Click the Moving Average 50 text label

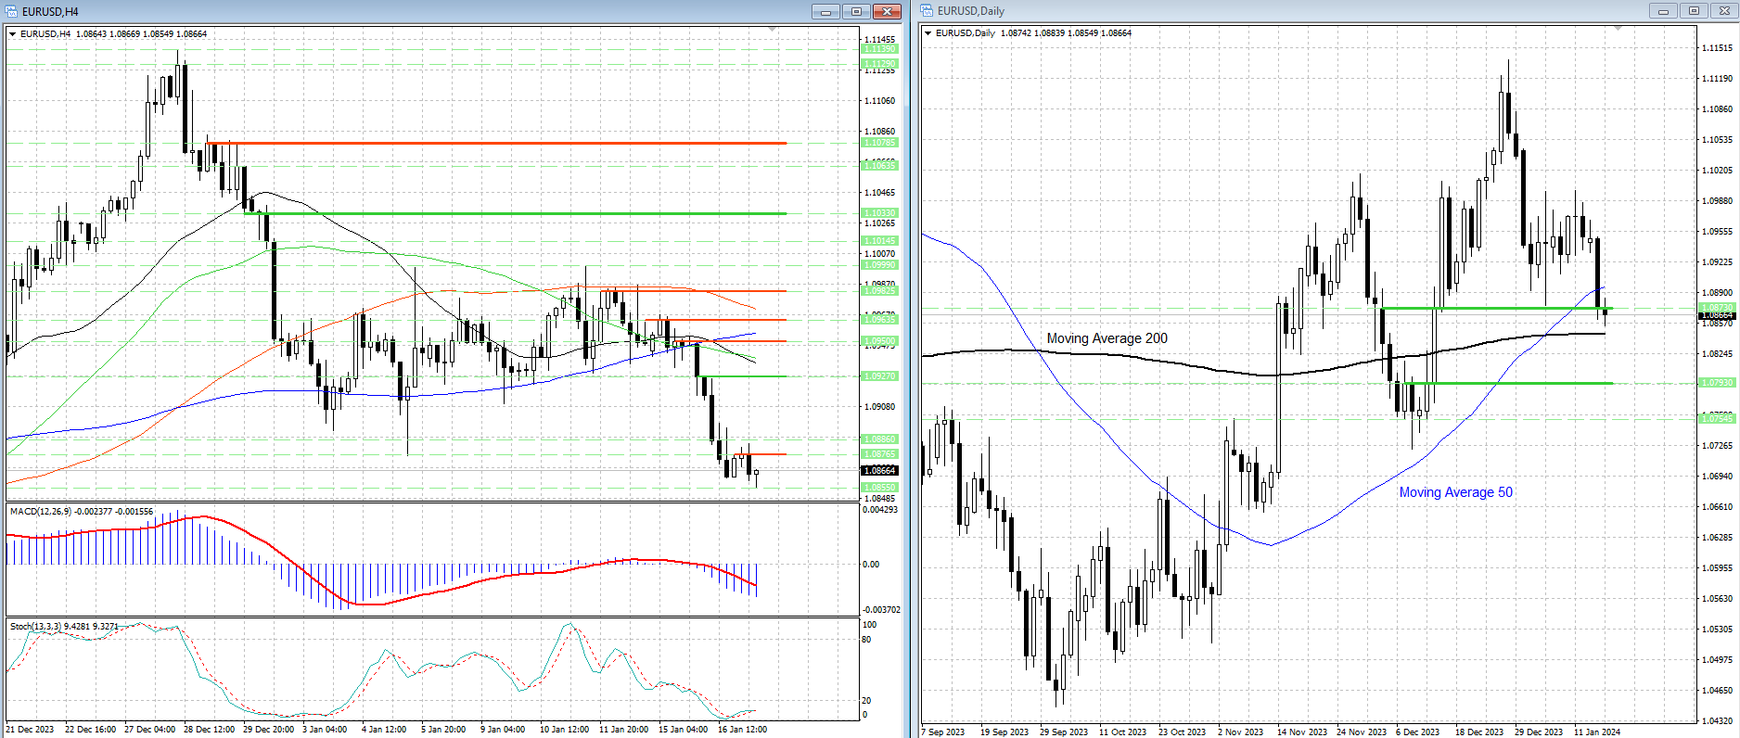click(1456, 492)
